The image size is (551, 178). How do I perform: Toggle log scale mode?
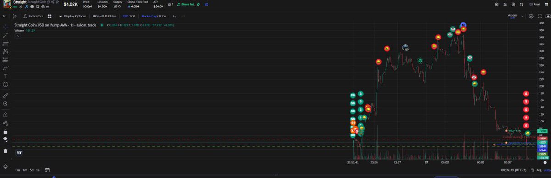pos(539,170)
